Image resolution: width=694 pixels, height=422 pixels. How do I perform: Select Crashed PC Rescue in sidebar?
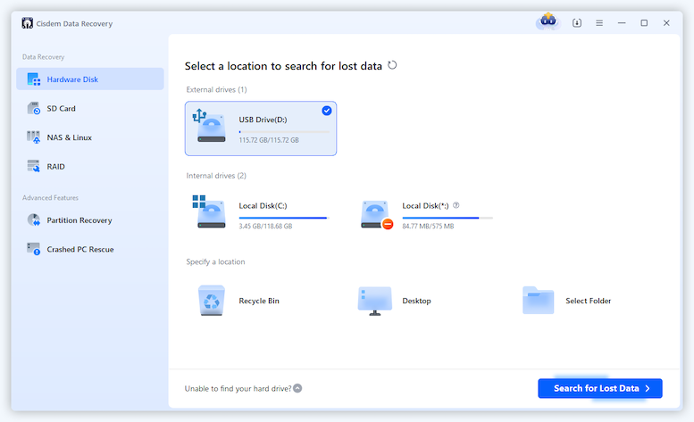tap(79, 249)
